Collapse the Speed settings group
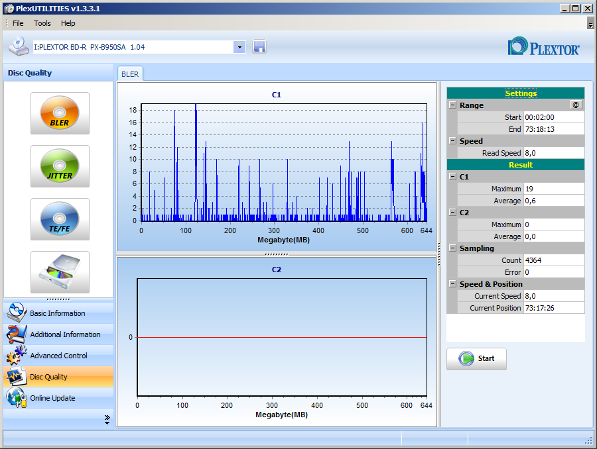This screenshot has width=597, height=449. (x=452, y=140)
